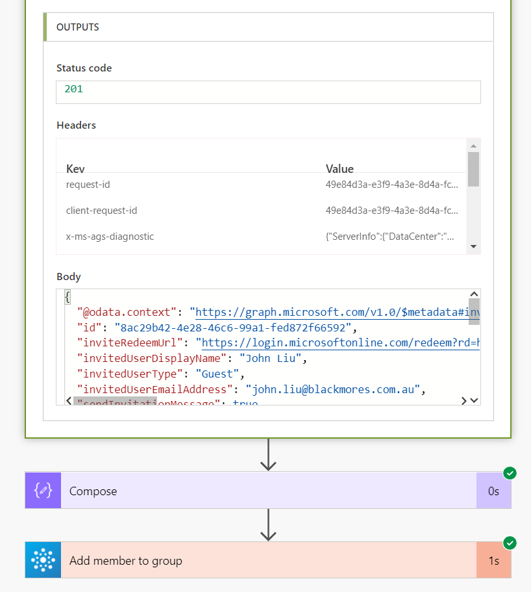Click Body panel scroll-left arrow
Viewport: 531px width, 592px height.
point(68,401)
